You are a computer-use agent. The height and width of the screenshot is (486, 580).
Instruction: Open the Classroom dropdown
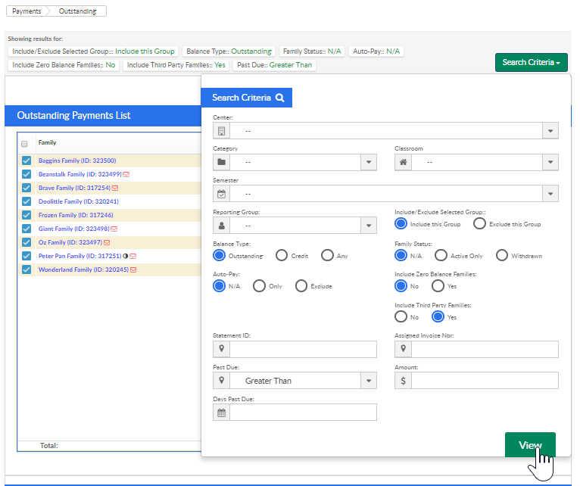(x=550, y=162)
